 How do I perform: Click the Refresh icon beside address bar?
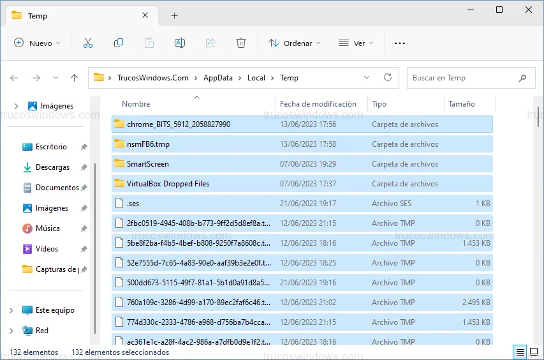[x=387, y=77]
